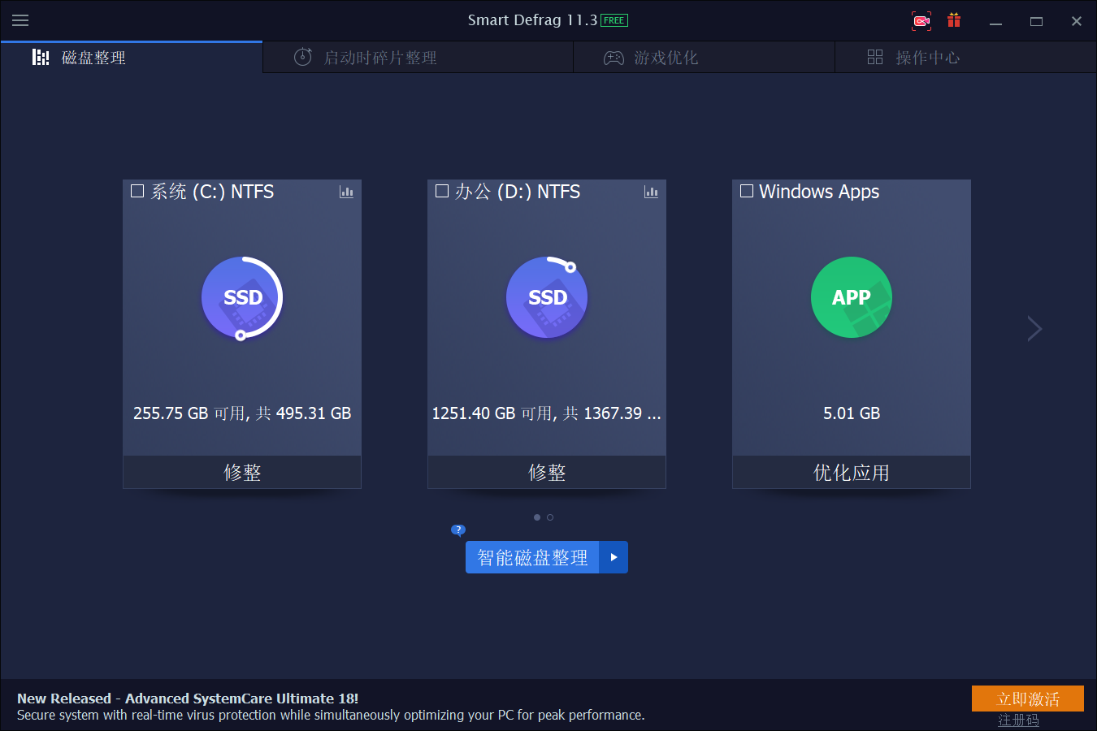
Task: View the fragmentation chart for 办公 (D:) drive
Action: [652, 192]
